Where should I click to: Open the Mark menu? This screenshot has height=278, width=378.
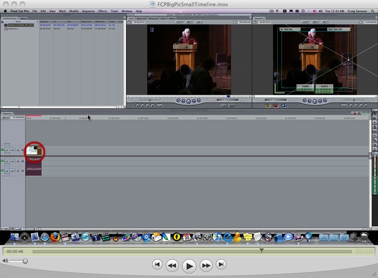pos(63,11)
